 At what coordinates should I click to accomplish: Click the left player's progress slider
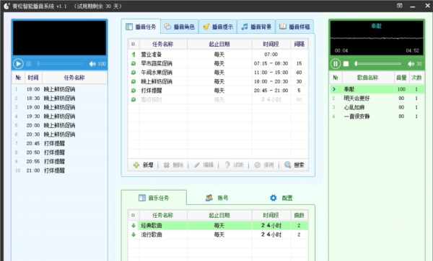coord(61,64)
